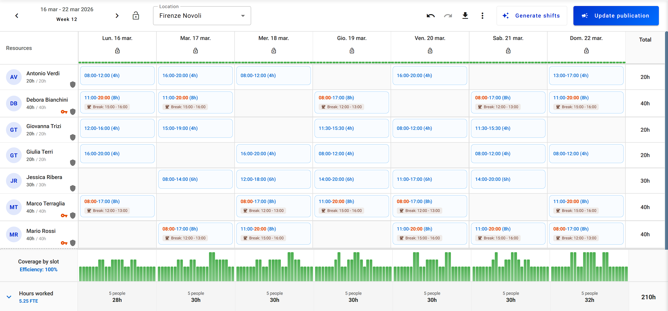668x311 pixels.
Task: Collapse the Hours worked row chevron
Action: [x=9, y=297]
